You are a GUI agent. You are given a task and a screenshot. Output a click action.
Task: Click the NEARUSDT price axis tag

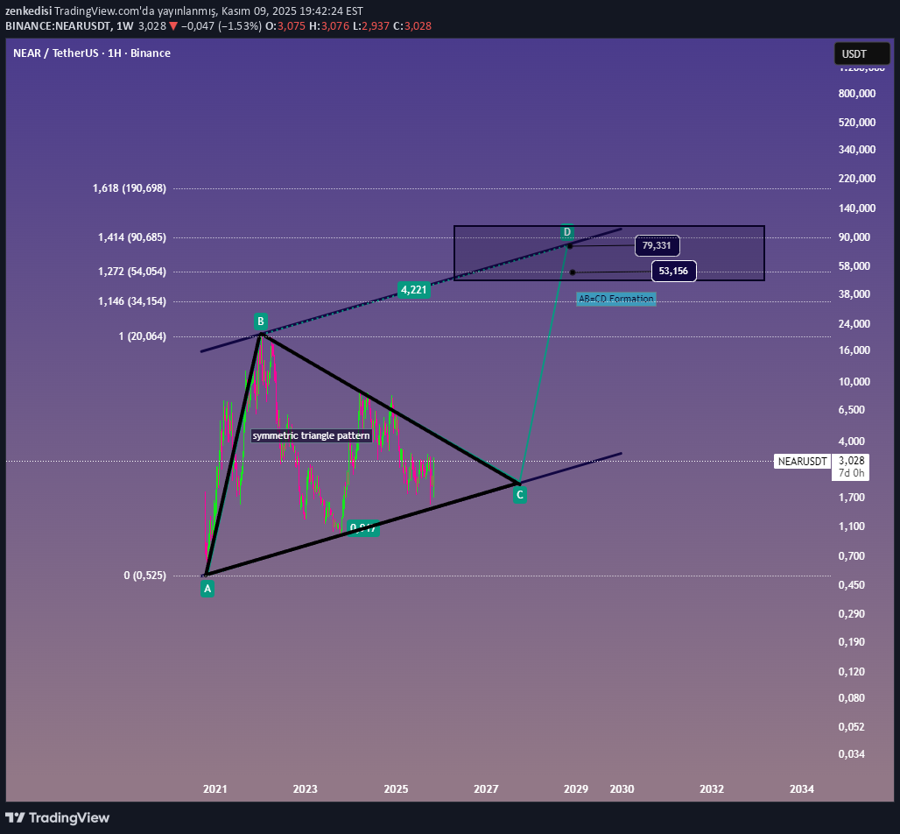click(x=802, y=461)
